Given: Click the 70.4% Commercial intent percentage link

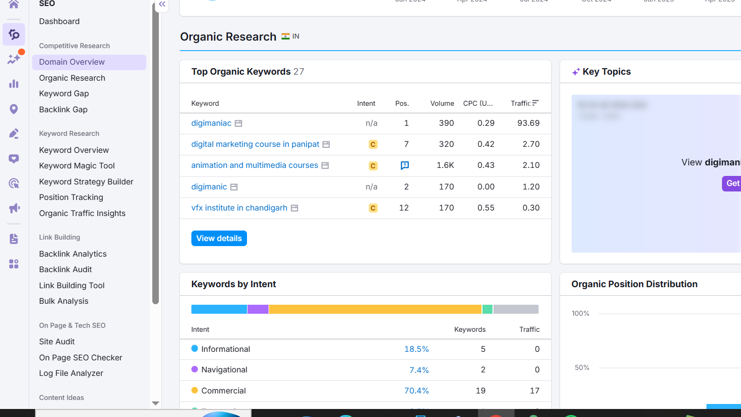Looking at the screenshot, I should [416, 390].
